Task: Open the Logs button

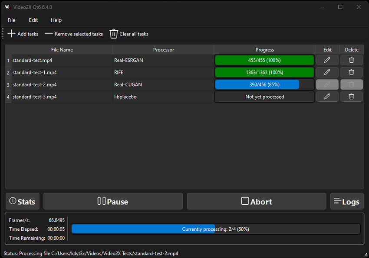Action: [347, 201]
